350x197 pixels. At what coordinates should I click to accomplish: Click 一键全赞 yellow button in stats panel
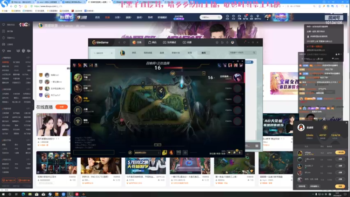tap(340, 152)
